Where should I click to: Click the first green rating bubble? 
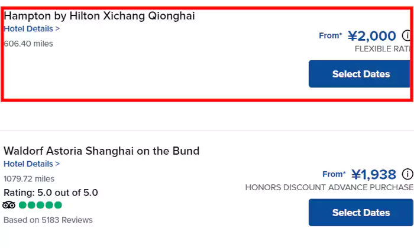(x=23, y=205)
